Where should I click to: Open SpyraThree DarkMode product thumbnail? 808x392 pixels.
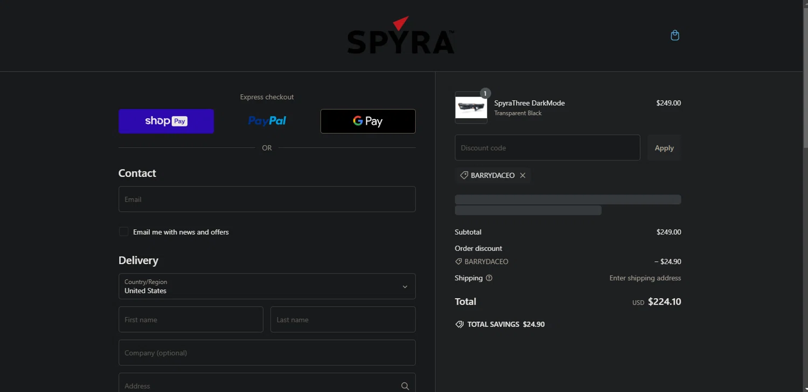[x=471, y=107]
